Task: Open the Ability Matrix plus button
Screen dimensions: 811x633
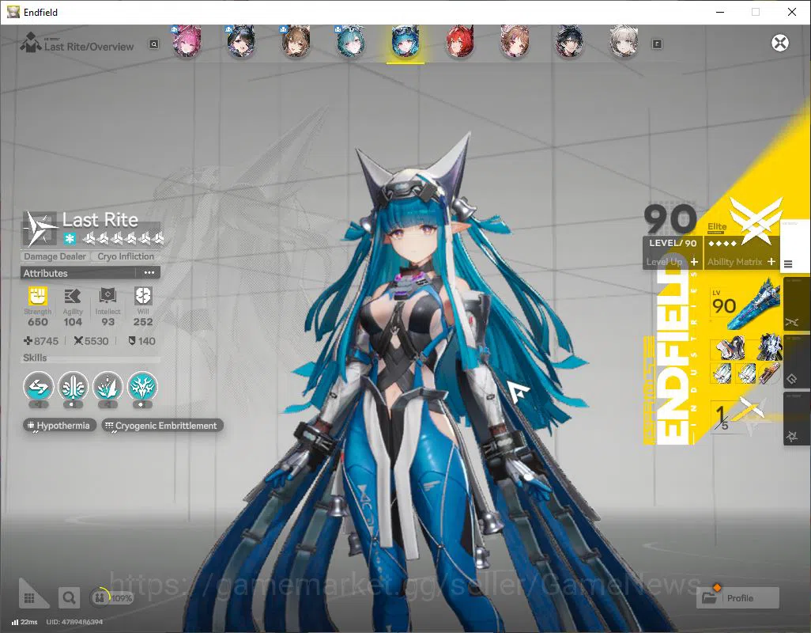Action: tap(771, 262)
